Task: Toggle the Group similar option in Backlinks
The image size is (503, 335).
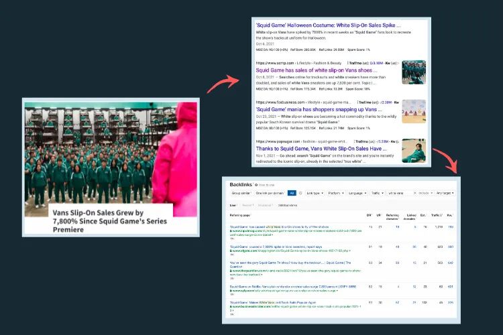Action: [241, 193]
